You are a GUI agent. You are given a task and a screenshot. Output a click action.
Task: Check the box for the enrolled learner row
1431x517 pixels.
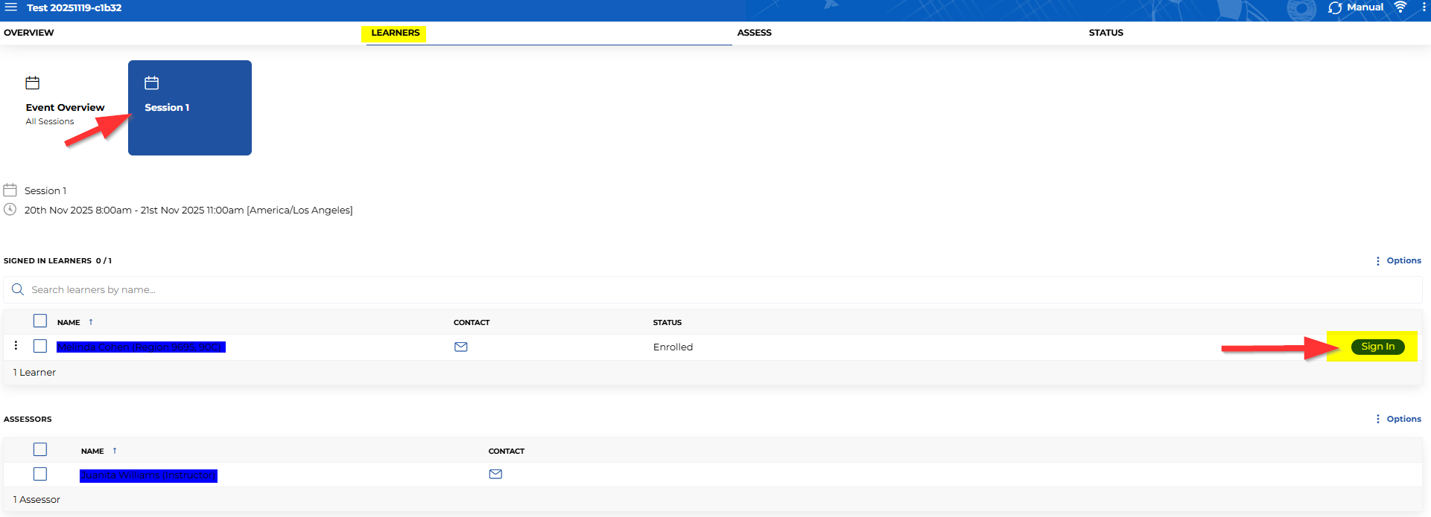[x=40, y=346]
